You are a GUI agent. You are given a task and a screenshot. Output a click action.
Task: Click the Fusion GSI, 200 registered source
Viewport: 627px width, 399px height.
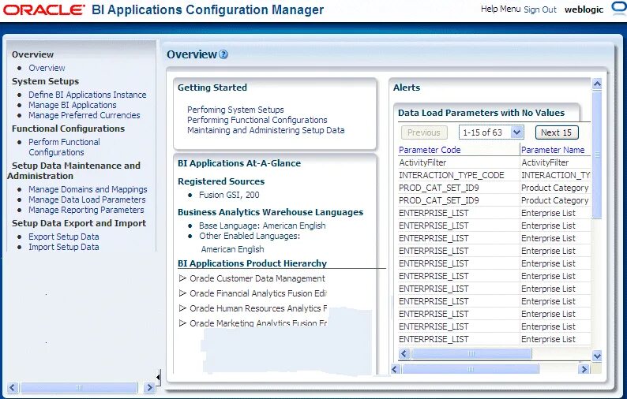tap(229, 195)
